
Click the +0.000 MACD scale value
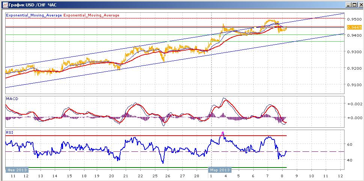click(x=355, y=118)
